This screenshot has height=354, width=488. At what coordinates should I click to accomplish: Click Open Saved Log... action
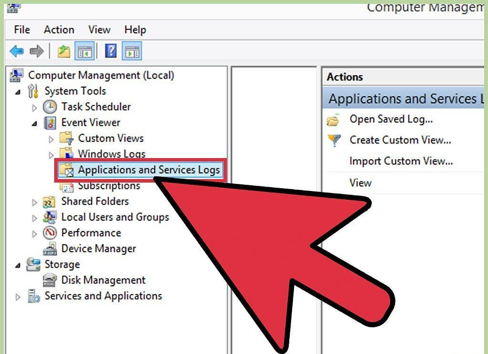pos(391,120)
